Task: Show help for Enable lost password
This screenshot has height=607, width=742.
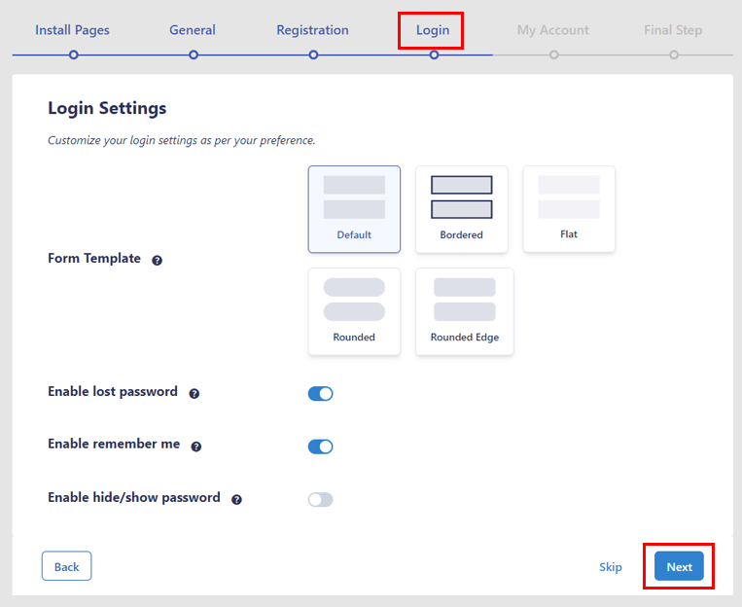Action: pyautogui.click(x=194, y=393)
